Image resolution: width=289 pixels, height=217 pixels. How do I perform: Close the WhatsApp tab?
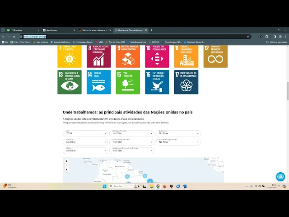point(38,30)
